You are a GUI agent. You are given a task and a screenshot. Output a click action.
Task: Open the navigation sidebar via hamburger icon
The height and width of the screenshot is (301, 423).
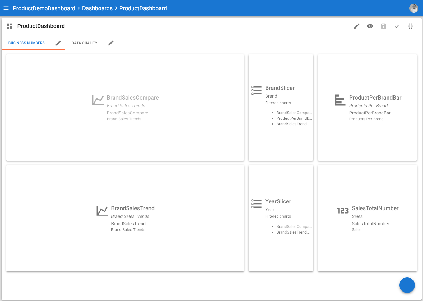pos(6,8)
